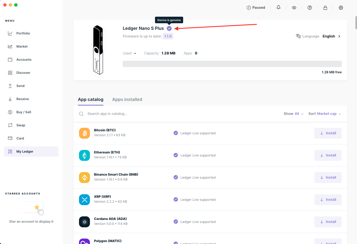This screenshot has width=357, height=244.
Task: Click the language translate icon
Action: [x=299, y=36]
